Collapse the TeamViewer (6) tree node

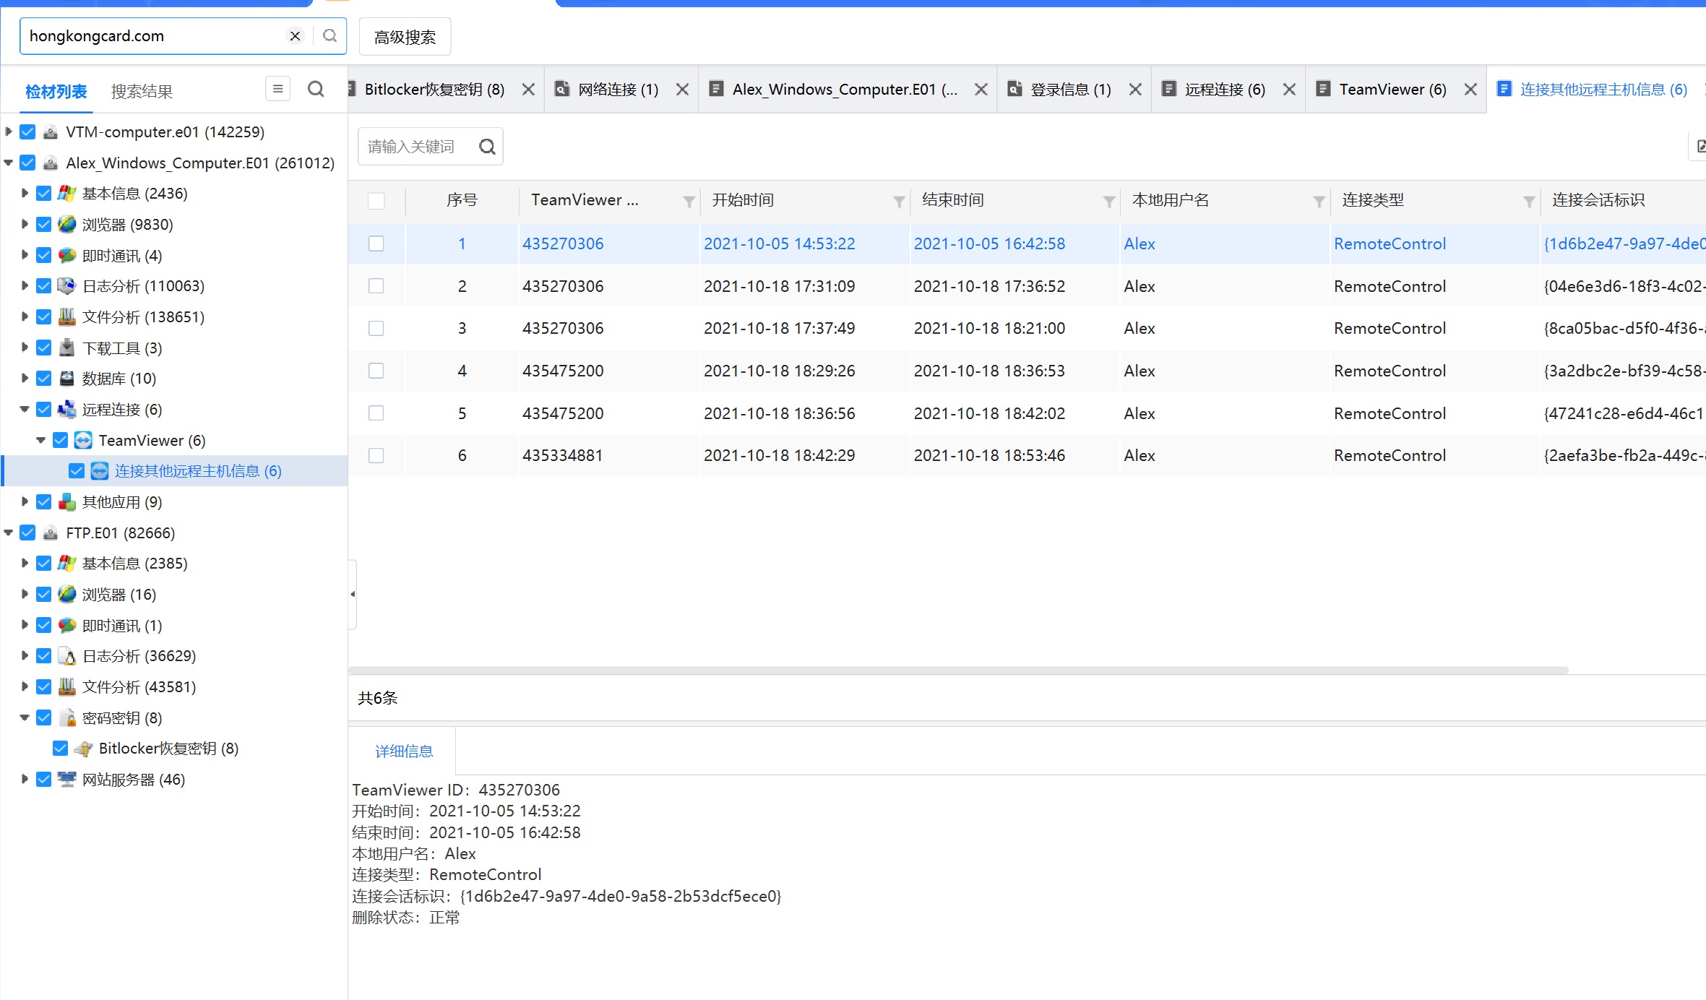[41, 440]
